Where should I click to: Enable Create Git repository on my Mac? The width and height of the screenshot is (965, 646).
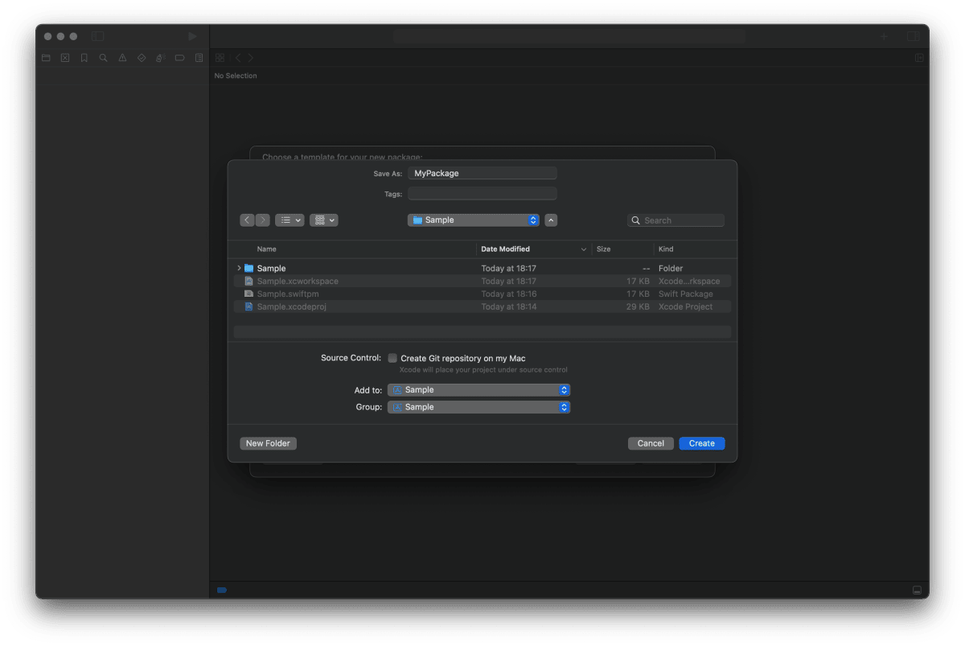392,358
